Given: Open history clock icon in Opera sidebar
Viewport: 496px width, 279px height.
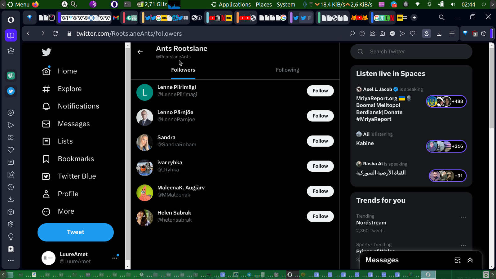Looking at the screenshot, I should pyautogui.click(x=11, y=187).
